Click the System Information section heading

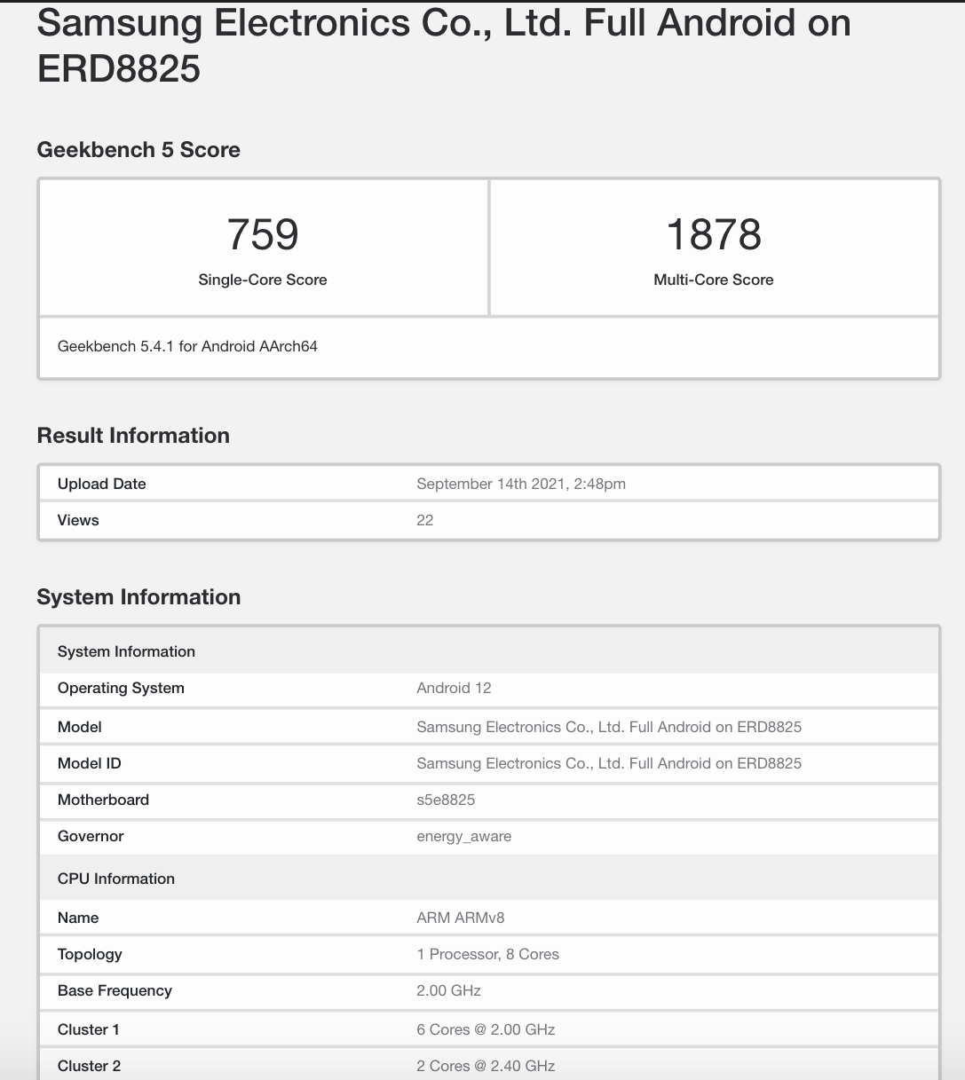(x=138, y=597)
